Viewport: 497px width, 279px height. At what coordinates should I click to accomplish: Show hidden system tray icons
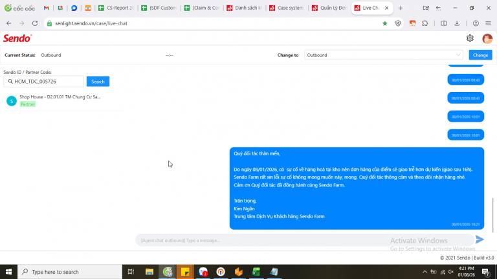pyautogui.click(x=425, y=272)
